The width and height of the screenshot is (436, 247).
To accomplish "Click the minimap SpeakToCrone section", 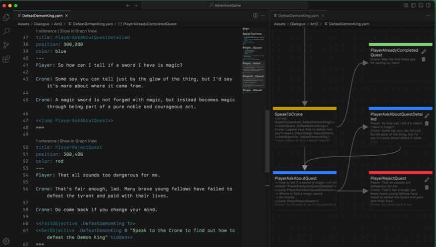I will 253,39.
